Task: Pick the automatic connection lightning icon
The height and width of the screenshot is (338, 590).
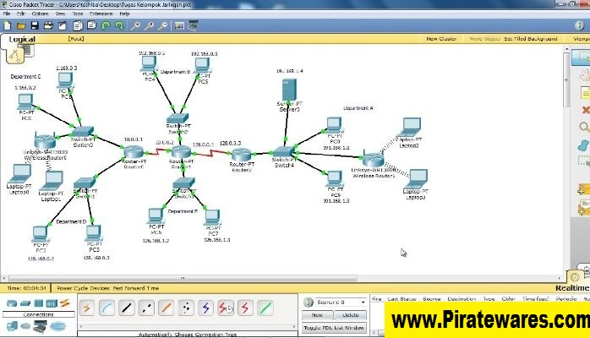Action: (88, 308)
